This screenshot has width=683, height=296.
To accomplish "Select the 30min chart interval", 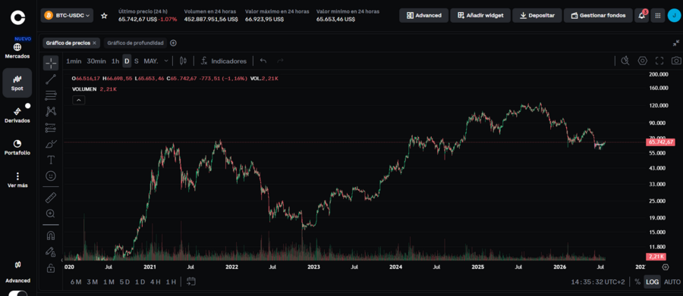I will click(96, 61).
